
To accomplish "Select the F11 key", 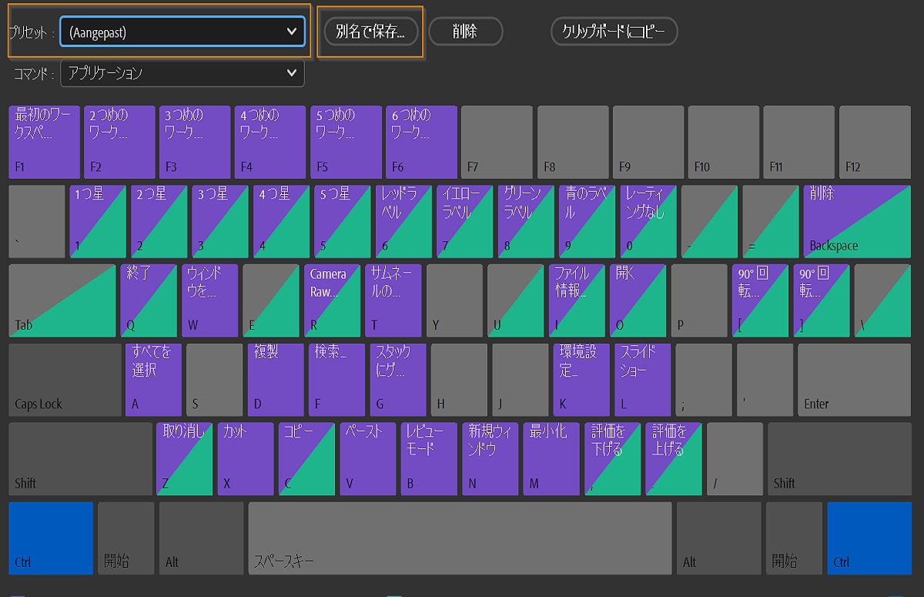I will click(799, 143).
